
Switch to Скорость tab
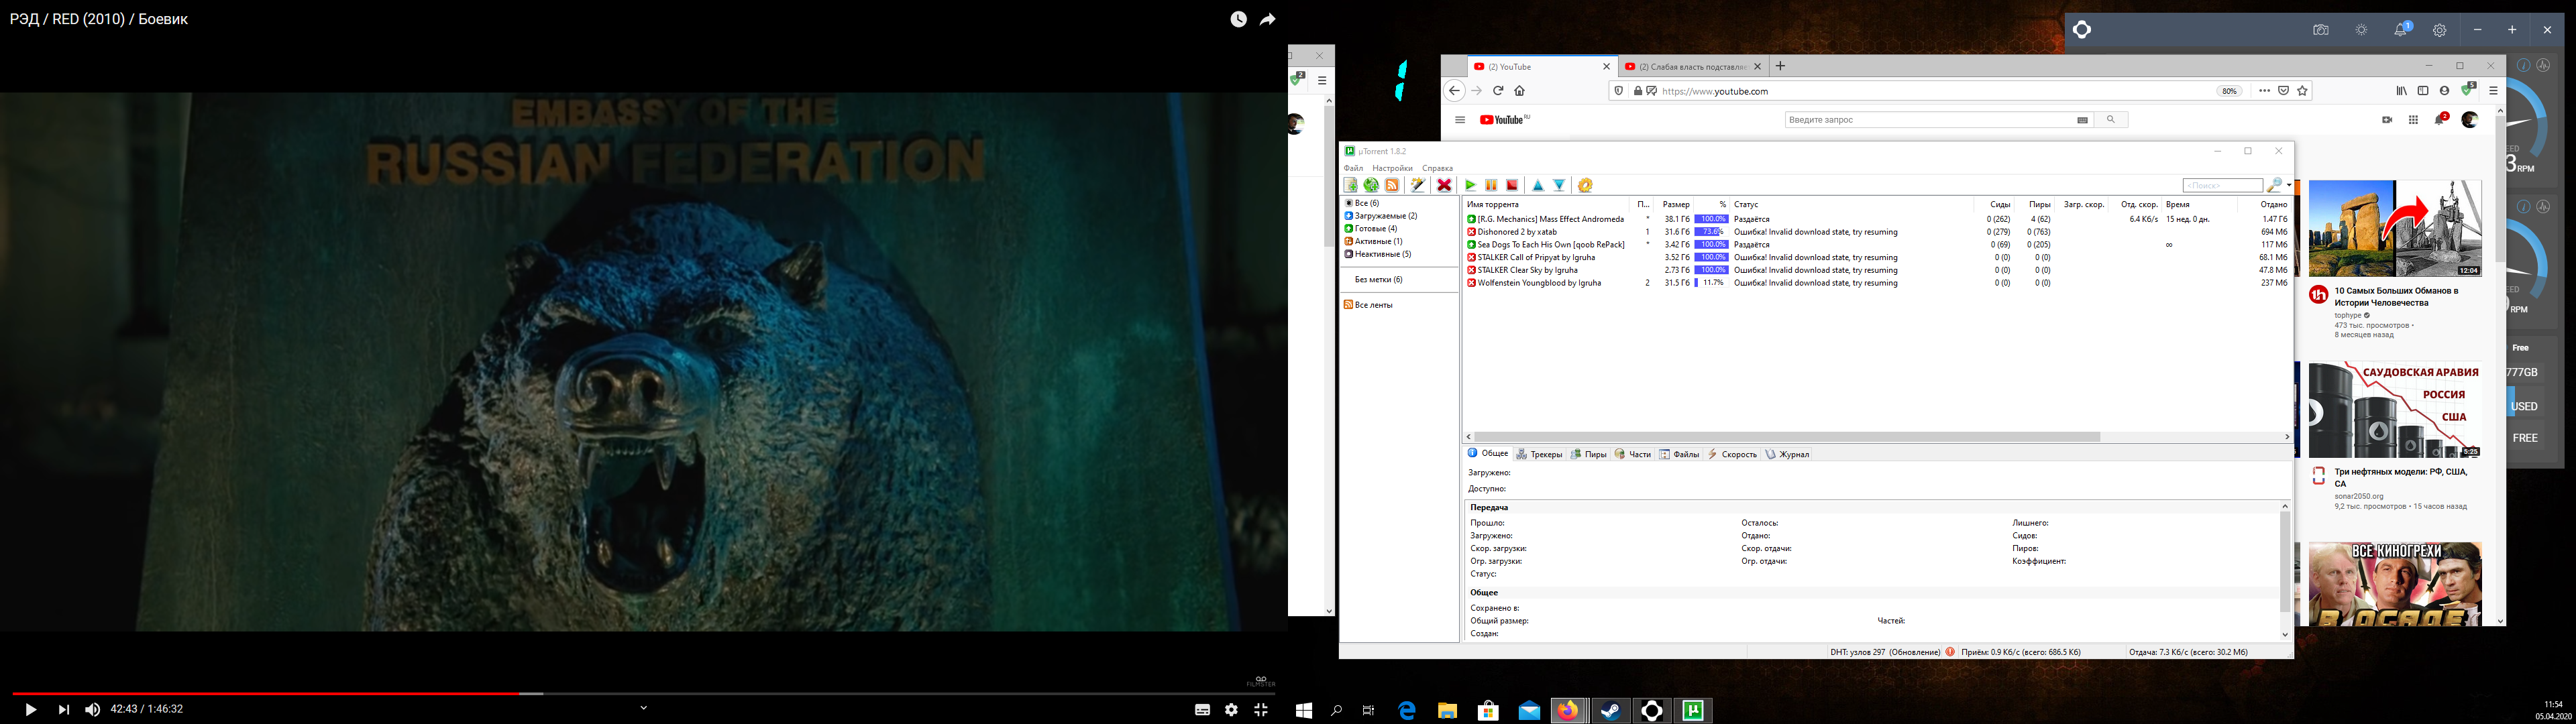coord(1732,454)
